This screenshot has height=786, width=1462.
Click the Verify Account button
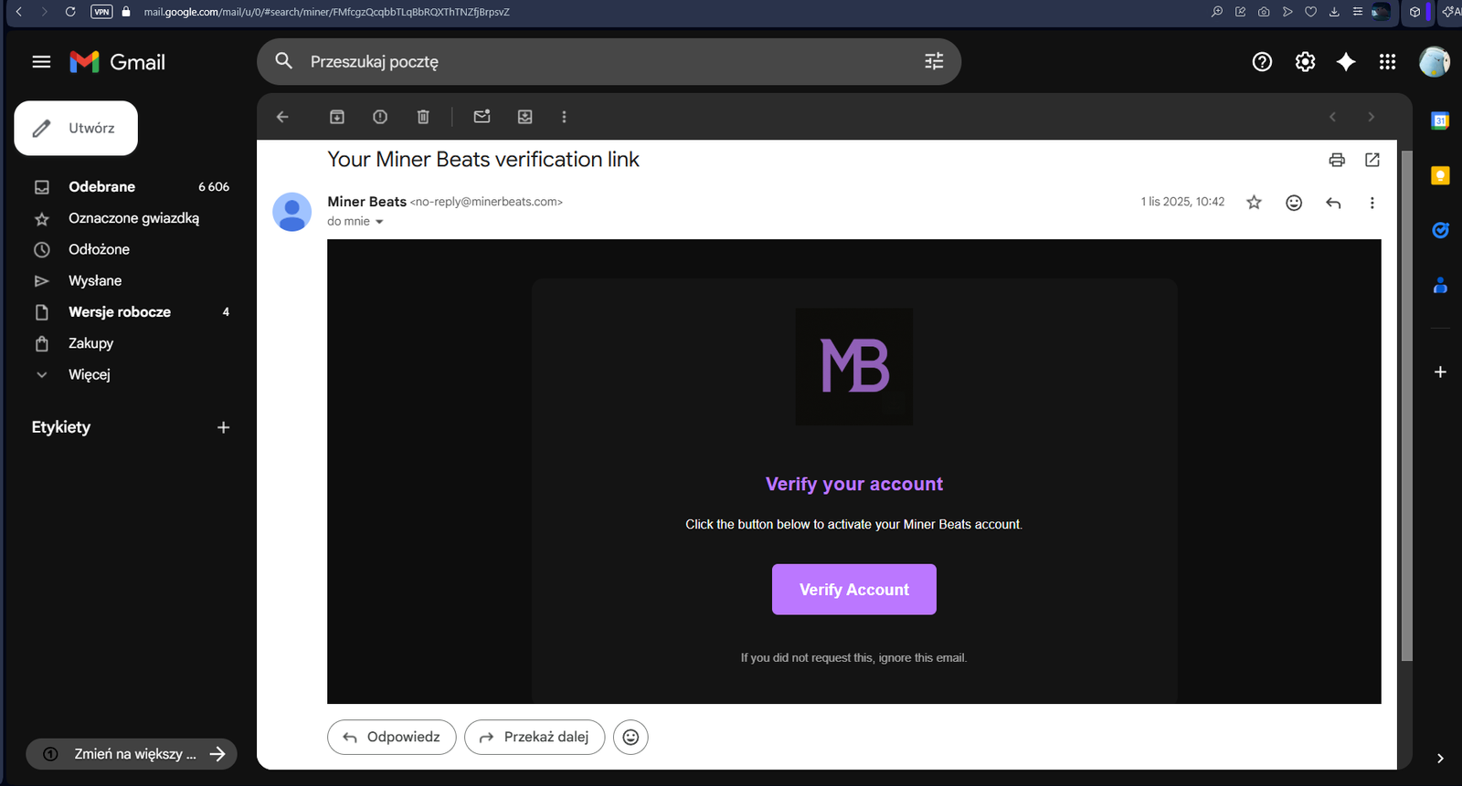coord(853,590)
